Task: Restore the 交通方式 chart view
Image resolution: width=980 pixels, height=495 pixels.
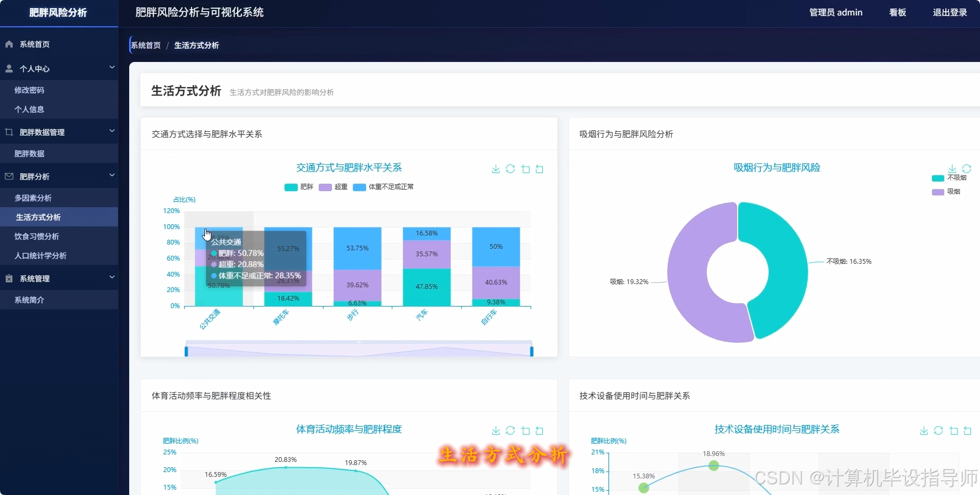Action: tap(540, 169)
